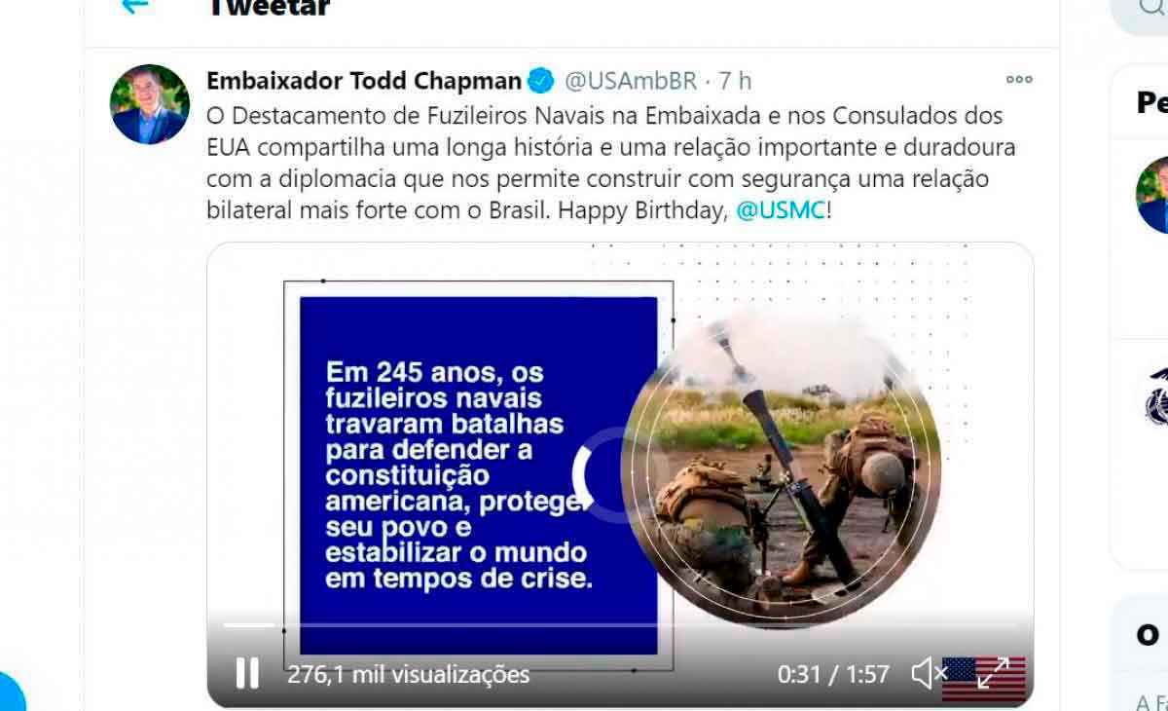Click the 0:31 / 1:57 time display
1168x711 pixels.
(x=833, y=674)
